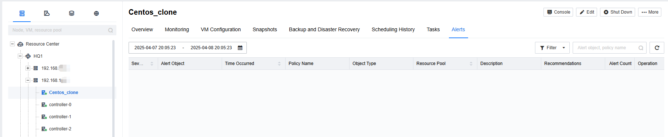Open the calendar date picker icon
This screenshot has height=137, width=668.
[x=240, y=48]
